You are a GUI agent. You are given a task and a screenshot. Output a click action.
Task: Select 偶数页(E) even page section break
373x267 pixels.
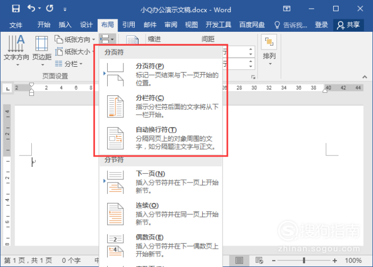[x=161, y=246]
